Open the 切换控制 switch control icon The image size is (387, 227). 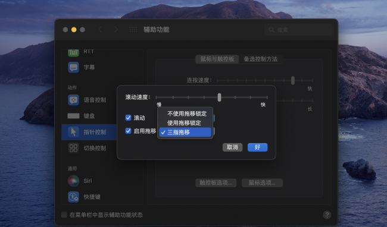(x=73, y=148)
